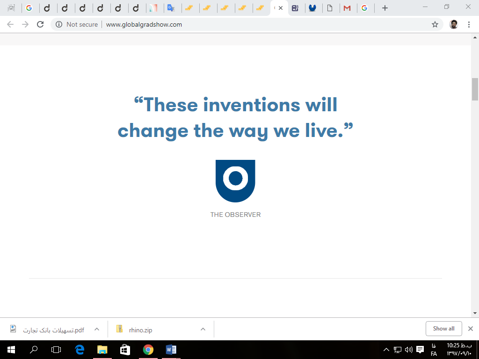This screenshot has height=359, width=479.
Task: Switch to the Google Translate tab
Action: [x=171, y=8]
